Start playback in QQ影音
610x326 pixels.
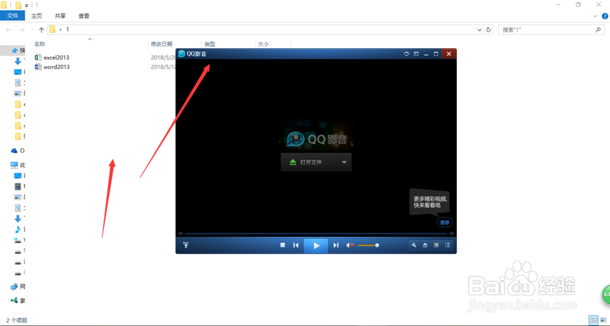click(316, 245)
